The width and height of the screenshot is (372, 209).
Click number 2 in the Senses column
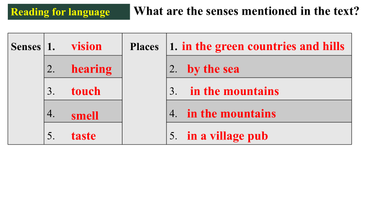[51, 69]
